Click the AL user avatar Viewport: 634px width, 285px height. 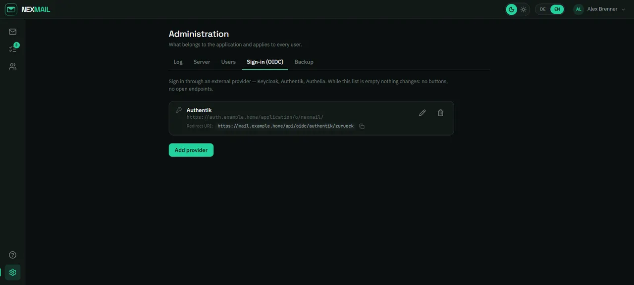click(x=579, y=9)
